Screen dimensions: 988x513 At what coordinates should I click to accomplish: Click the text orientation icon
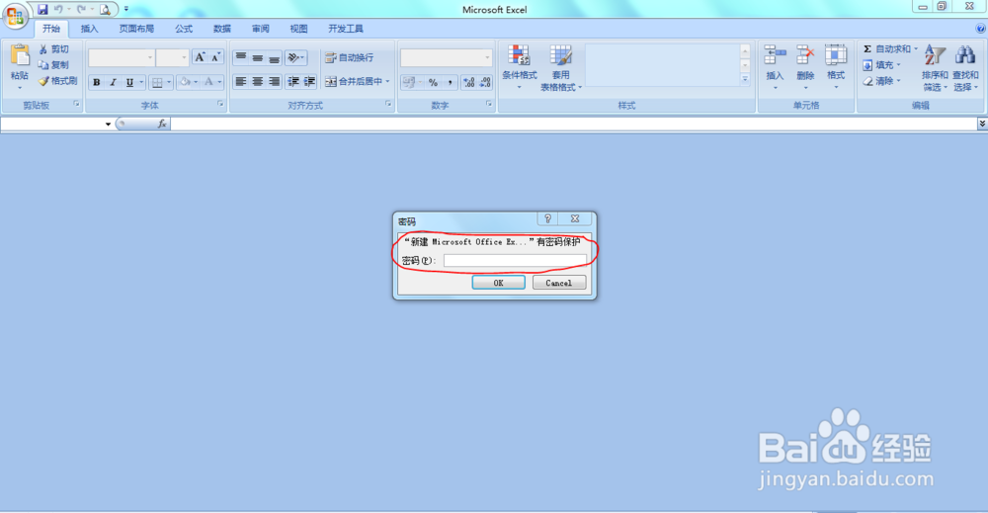[x=295, y=57]
